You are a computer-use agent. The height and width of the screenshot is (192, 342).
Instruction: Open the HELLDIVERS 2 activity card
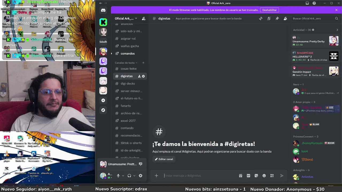(x=315, y=56)
